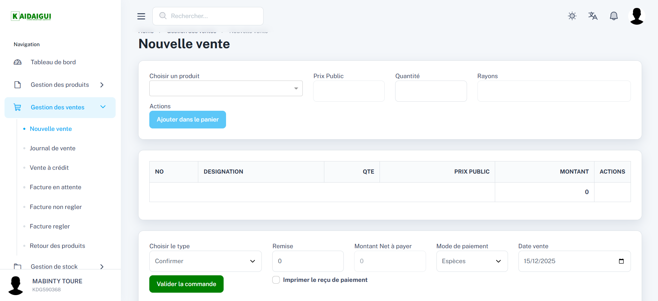Open the Choisir un produit dropdown
Viewport: 658px width, 301px height.
pos(226,89)
